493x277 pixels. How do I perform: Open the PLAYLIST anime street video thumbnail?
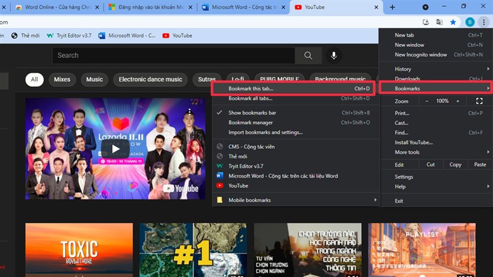click(422, 250)
